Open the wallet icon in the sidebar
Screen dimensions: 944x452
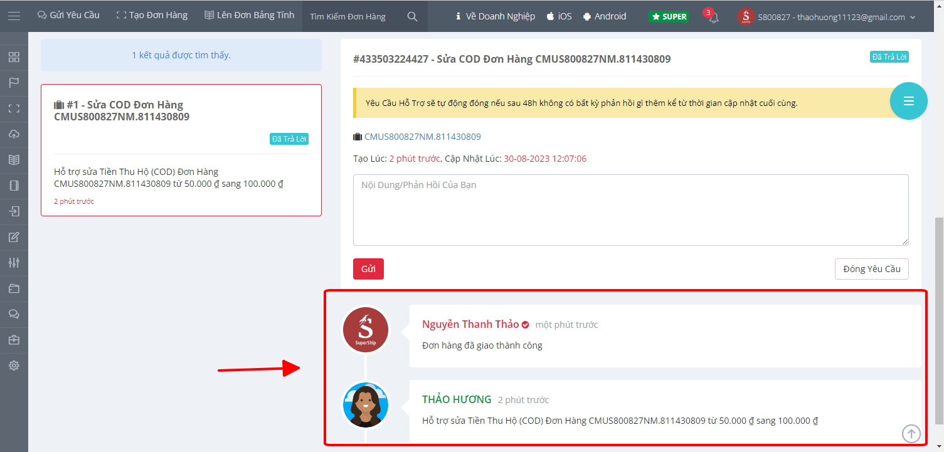click(x=14, y=288)
